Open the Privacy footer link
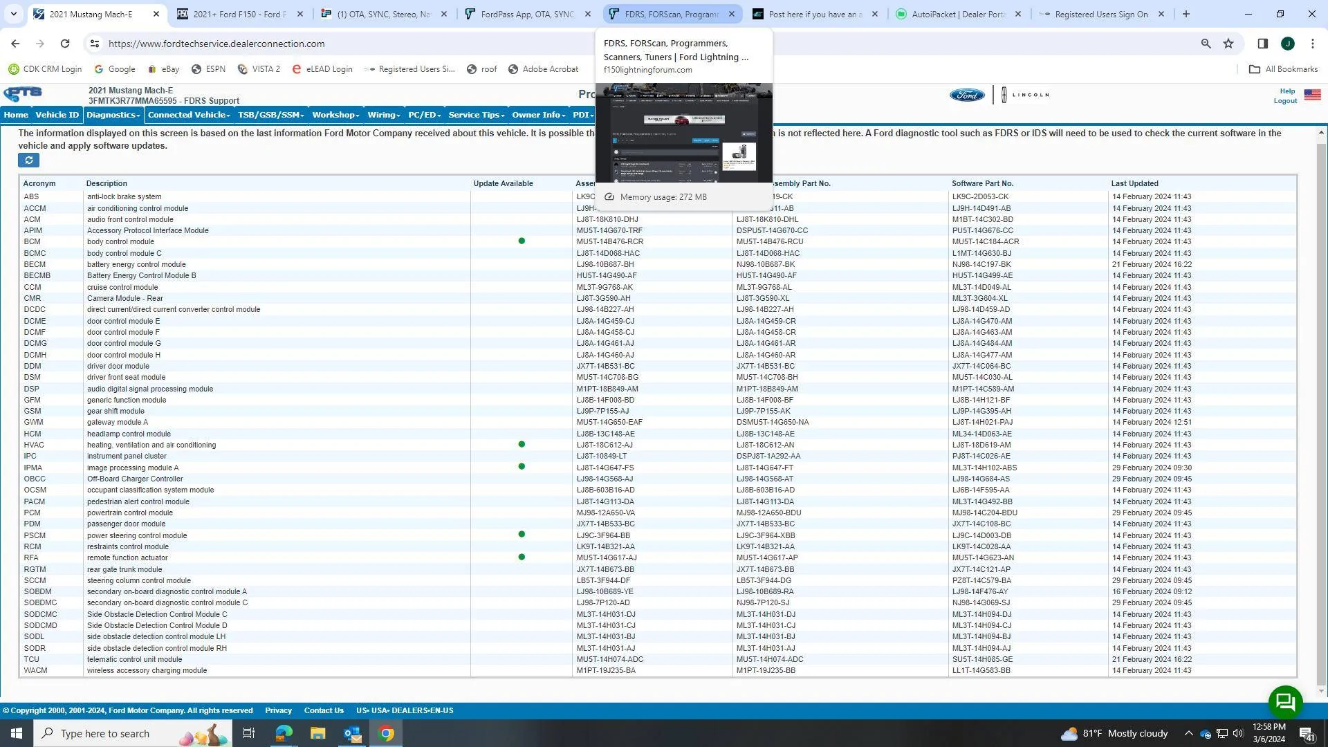This screenshot has height=747, width=1328. tap(278, 710)
